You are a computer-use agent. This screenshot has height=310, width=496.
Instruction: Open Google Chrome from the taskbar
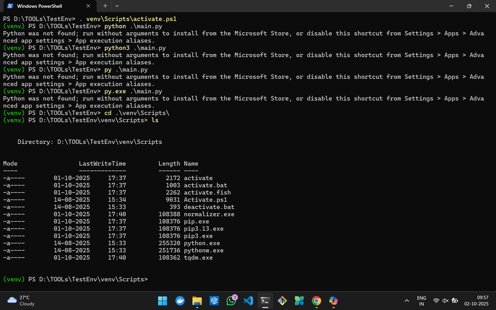(316, 301)
